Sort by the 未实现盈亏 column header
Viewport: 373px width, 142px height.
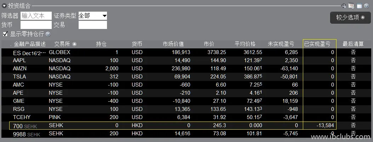coord(281,44)
